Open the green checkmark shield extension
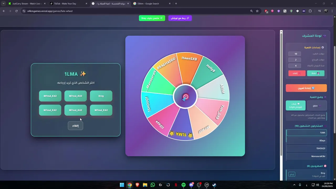The width and height of the screenshot is (336, 189). click(x=291, y=11)
